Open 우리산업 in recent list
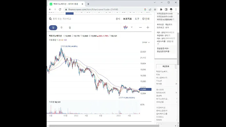This screenshot has height=127, width=226. pyautogui.click(x=160, y=102)
